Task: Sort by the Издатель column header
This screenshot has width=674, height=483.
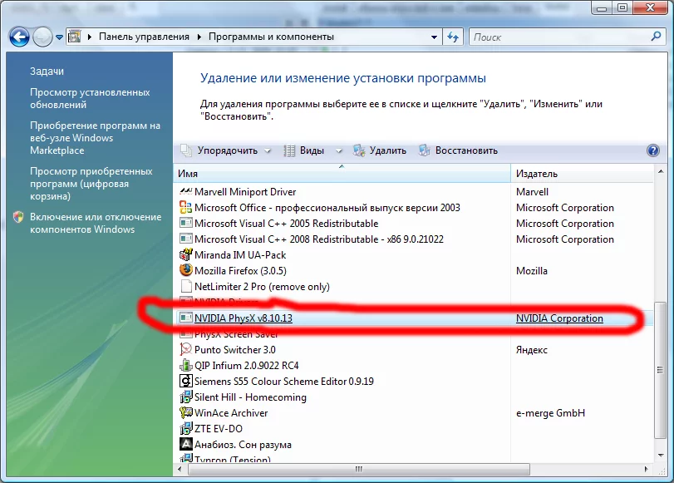Action: click(x=582, y=174)
